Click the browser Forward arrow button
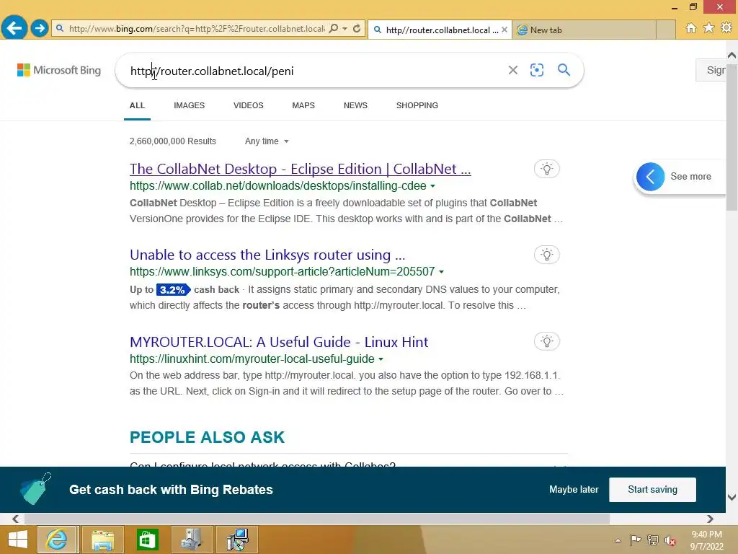This screenshot has height=554, width=738. click(x=40, y=28)
